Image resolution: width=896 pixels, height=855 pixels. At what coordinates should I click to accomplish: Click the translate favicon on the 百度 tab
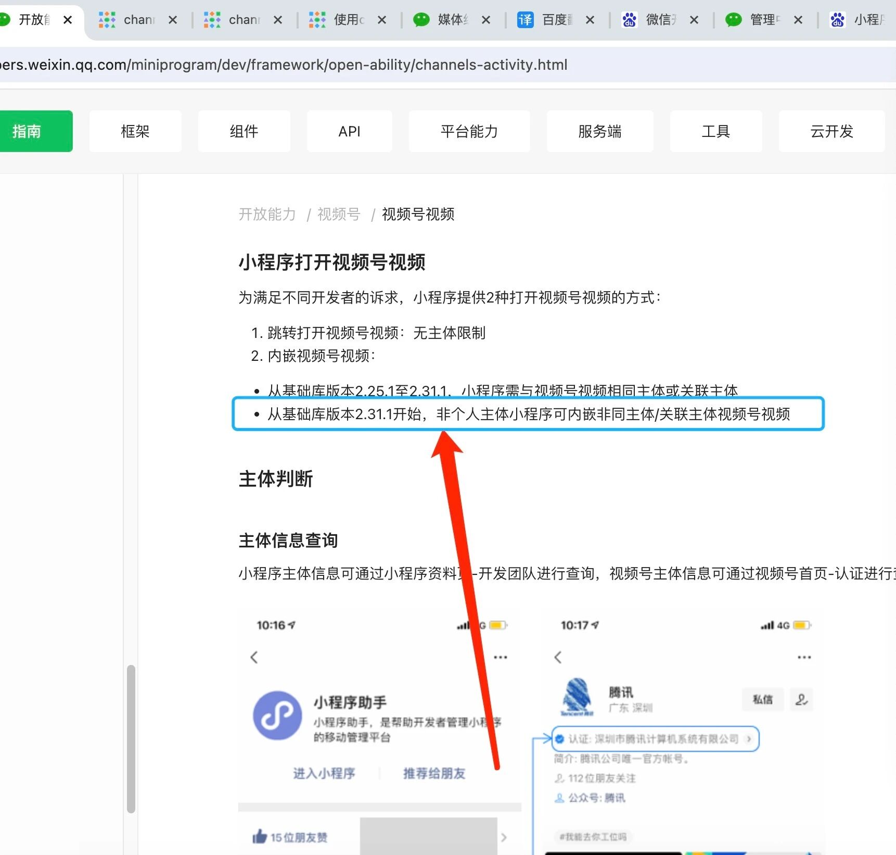[x=526, y=20]
